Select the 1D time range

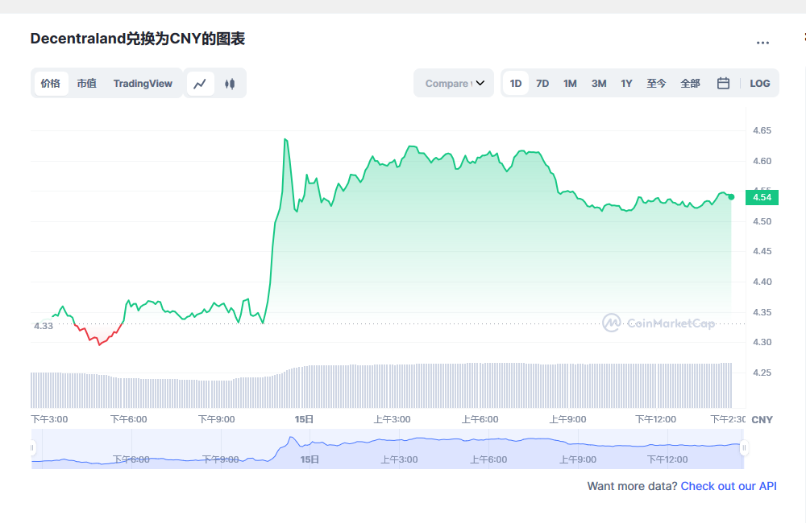coord(516,83)
